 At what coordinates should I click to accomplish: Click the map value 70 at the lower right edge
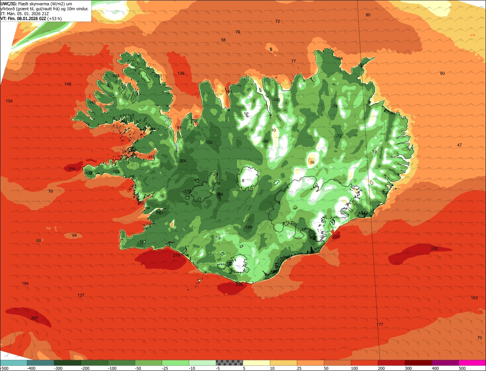480,338
